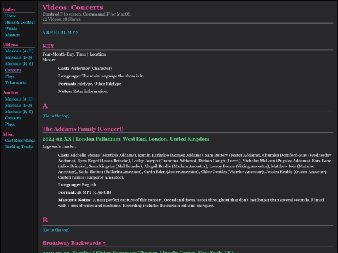Viewport: 338px width, 253px height.
Task: Jump to letter B in alphabet index
Action: (x=48, y=32)
